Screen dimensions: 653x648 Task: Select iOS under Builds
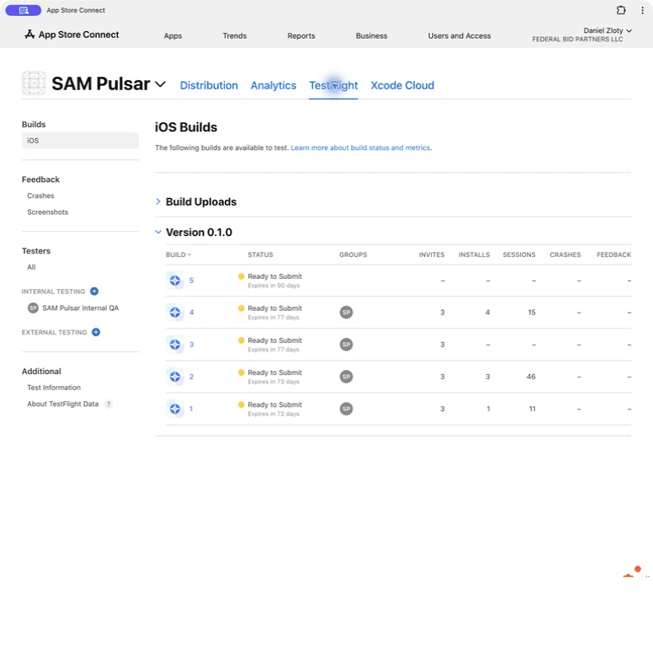click(80, 141)
